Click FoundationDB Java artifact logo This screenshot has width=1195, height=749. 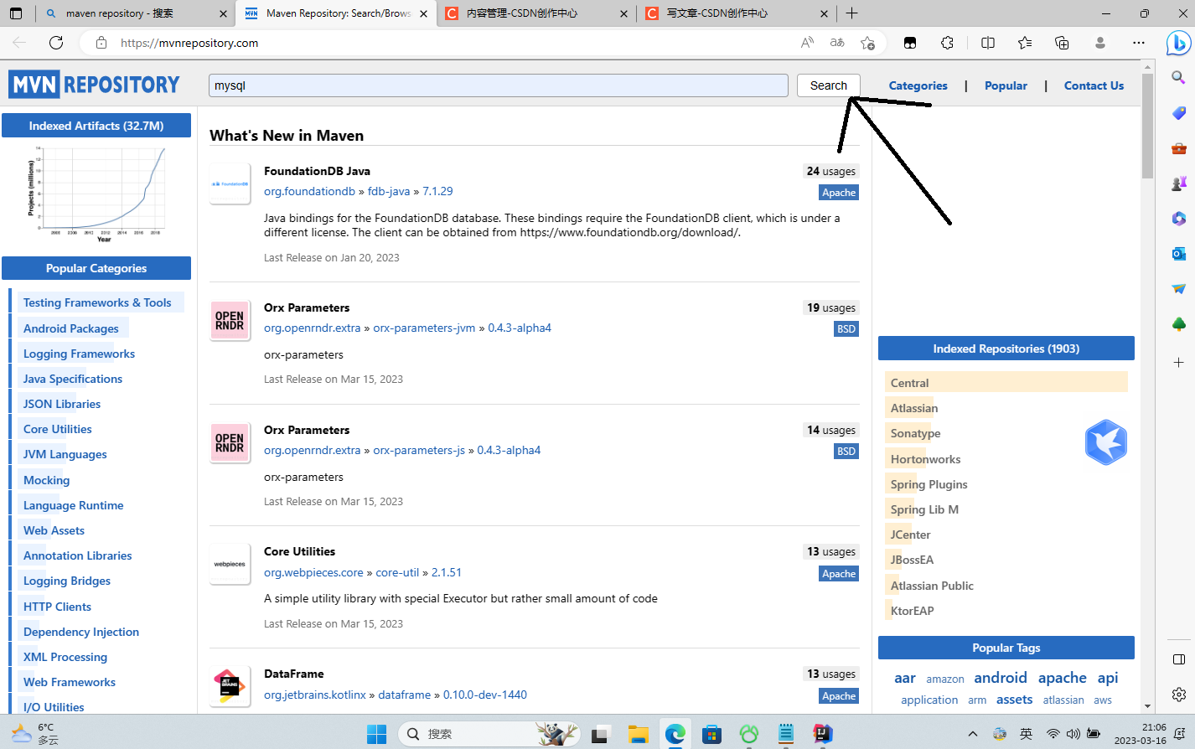pyautogui.click(x=230, y=183)
